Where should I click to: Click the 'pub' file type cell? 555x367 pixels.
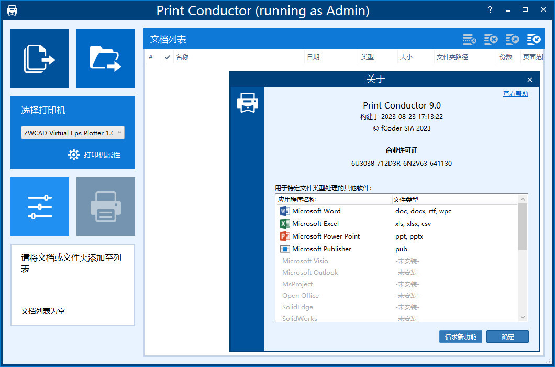point(402,249)
